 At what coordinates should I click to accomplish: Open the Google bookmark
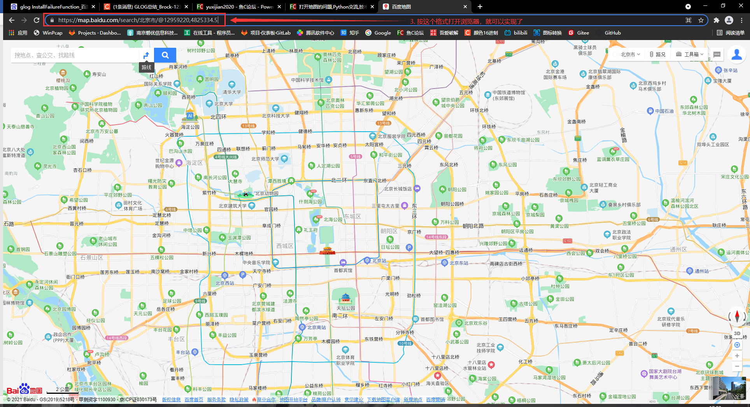(378, 33)
